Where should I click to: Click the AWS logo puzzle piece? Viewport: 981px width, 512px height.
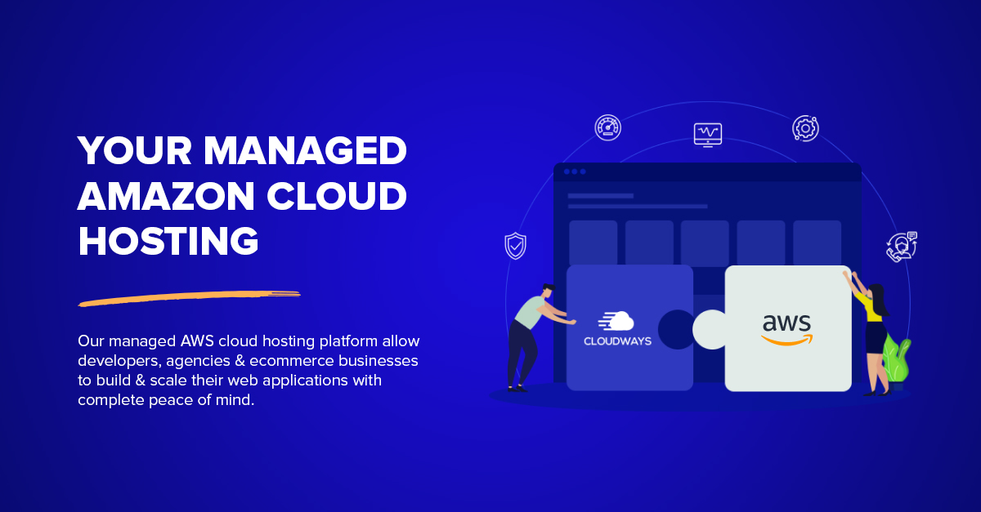[788, 328]
